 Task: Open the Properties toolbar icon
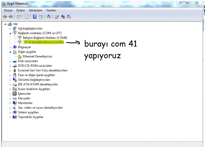(26, 17)
